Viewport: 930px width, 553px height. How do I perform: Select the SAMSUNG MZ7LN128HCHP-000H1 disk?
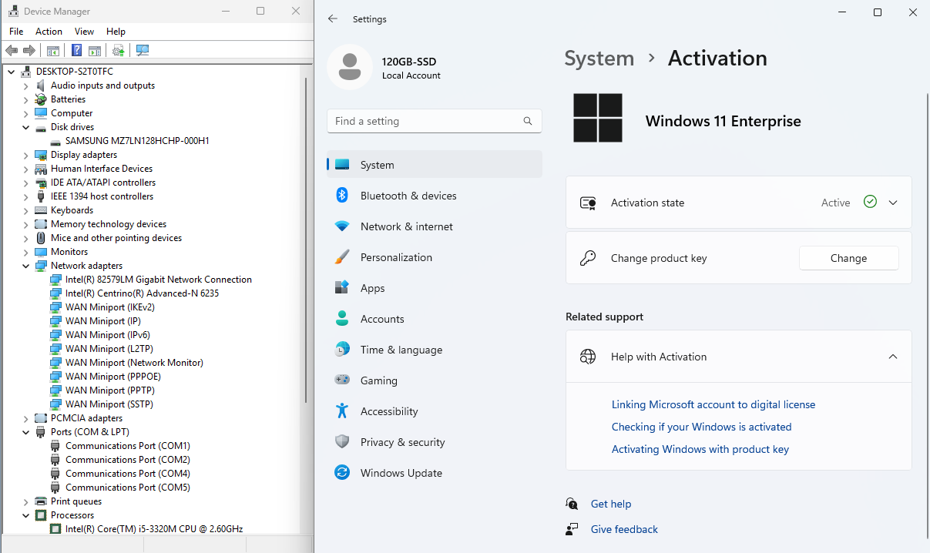137,141
